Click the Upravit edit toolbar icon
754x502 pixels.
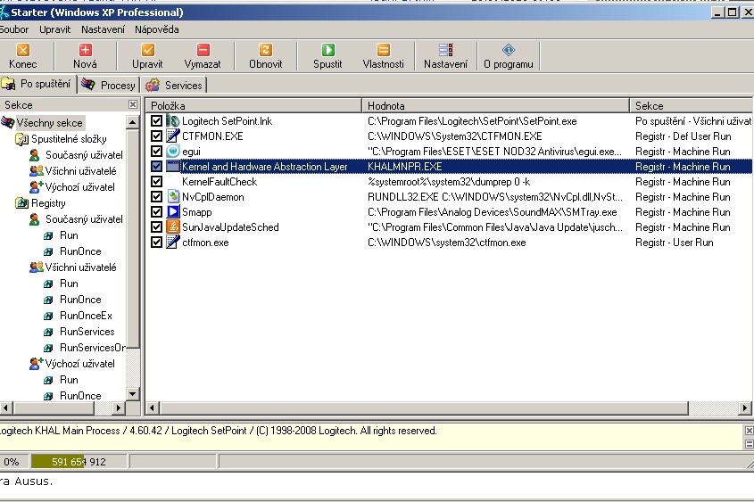coord(147,51)
